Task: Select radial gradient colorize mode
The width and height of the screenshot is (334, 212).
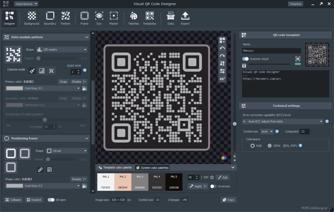Action: pos(51,70)
